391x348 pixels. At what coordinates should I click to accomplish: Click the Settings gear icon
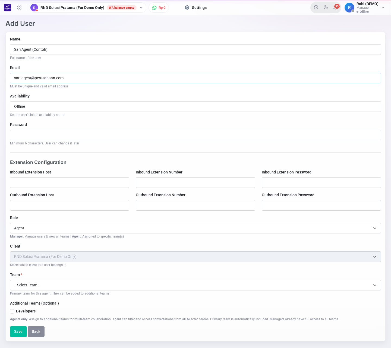pos(187,8)
